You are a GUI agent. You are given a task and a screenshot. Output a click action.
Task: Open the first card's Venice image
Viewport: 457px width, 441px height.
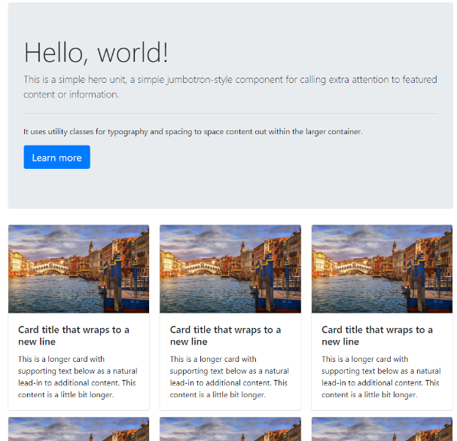79,269
